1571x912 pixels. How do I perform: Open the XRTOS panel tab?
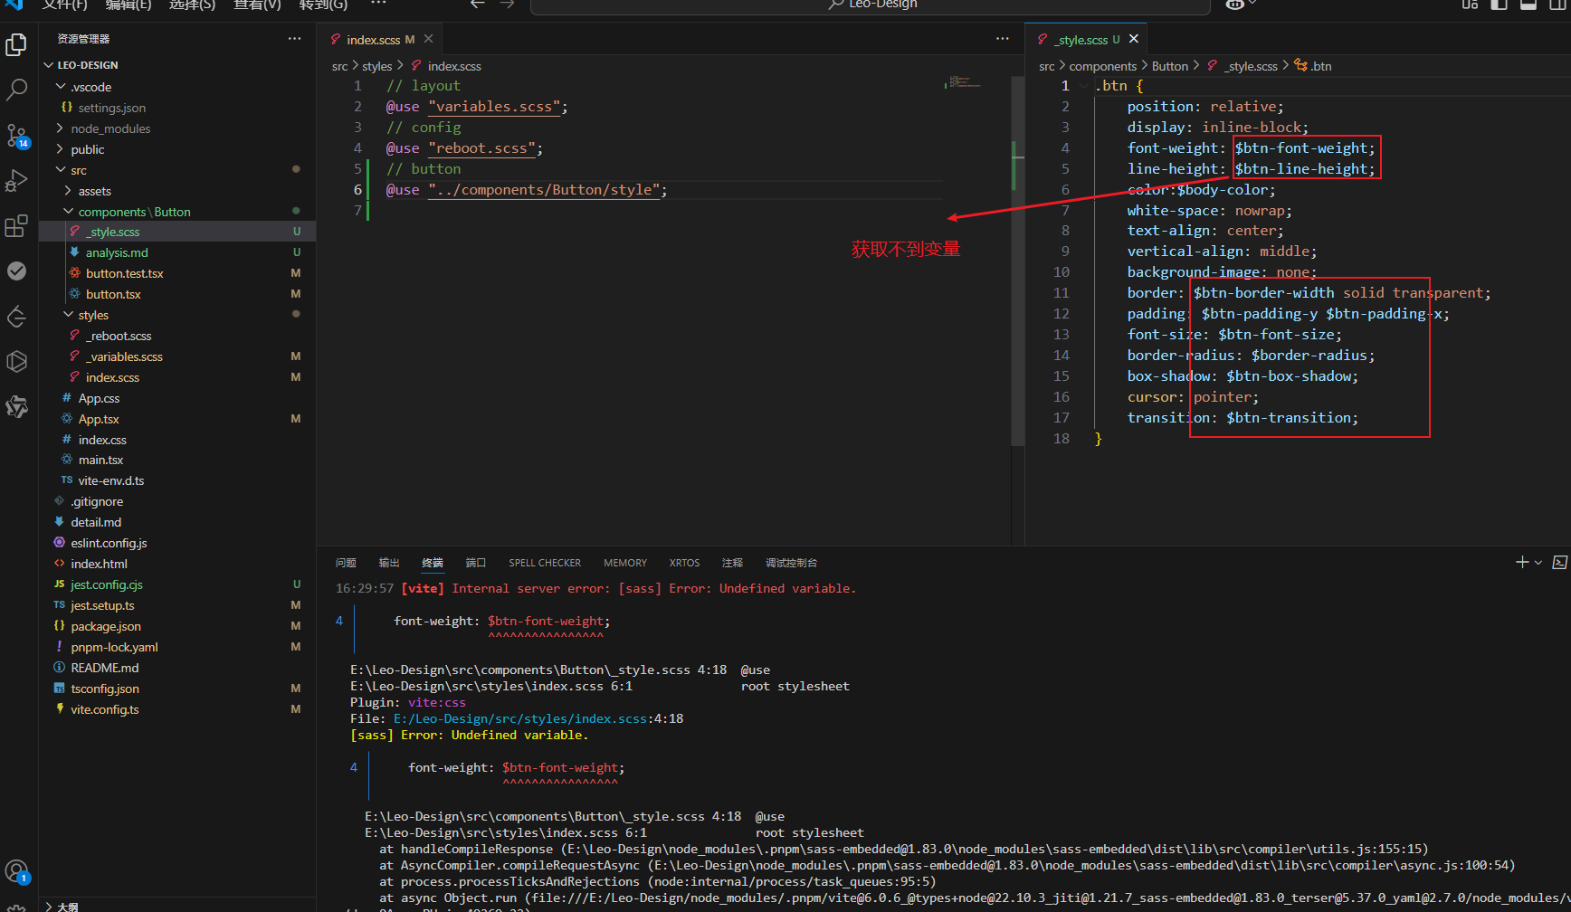pos(684,563)
